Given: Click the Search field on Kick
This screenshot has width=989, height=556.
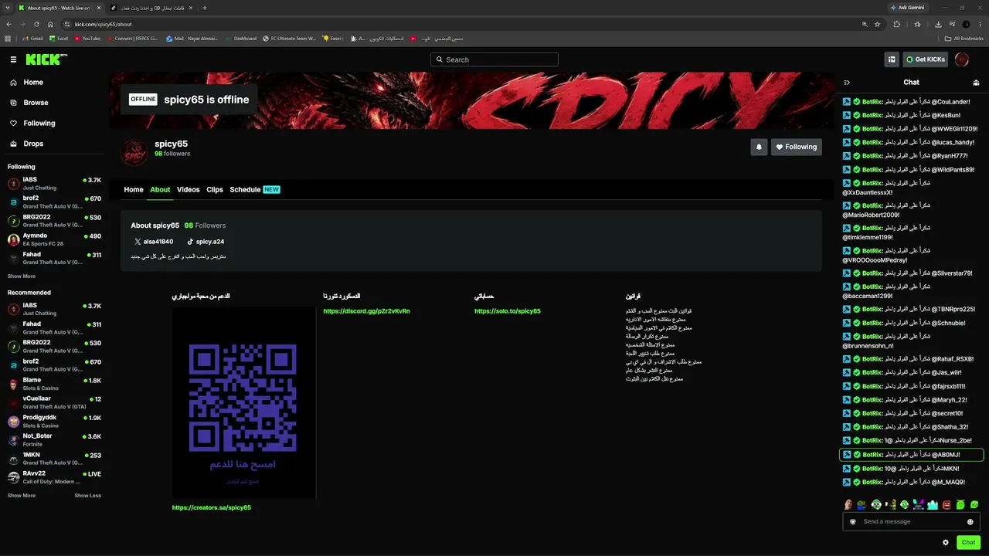Looking at the screenshot, I should point(494,59).
